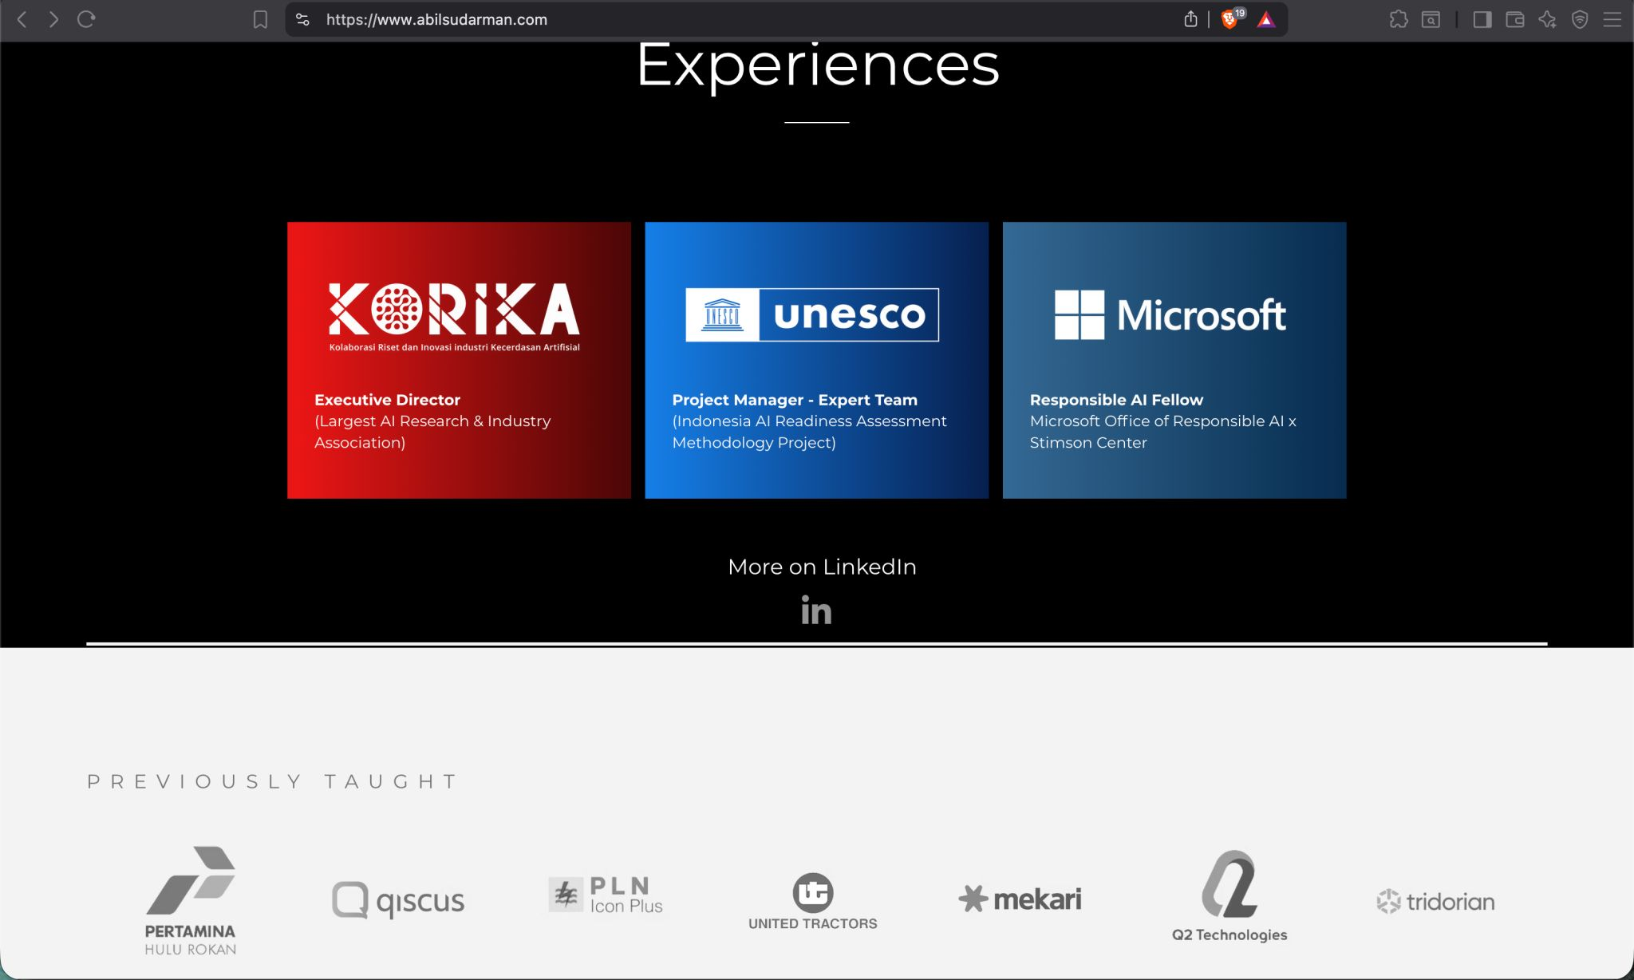
Task: Open the Brave Wallet icon
Action: [1515, 20]
